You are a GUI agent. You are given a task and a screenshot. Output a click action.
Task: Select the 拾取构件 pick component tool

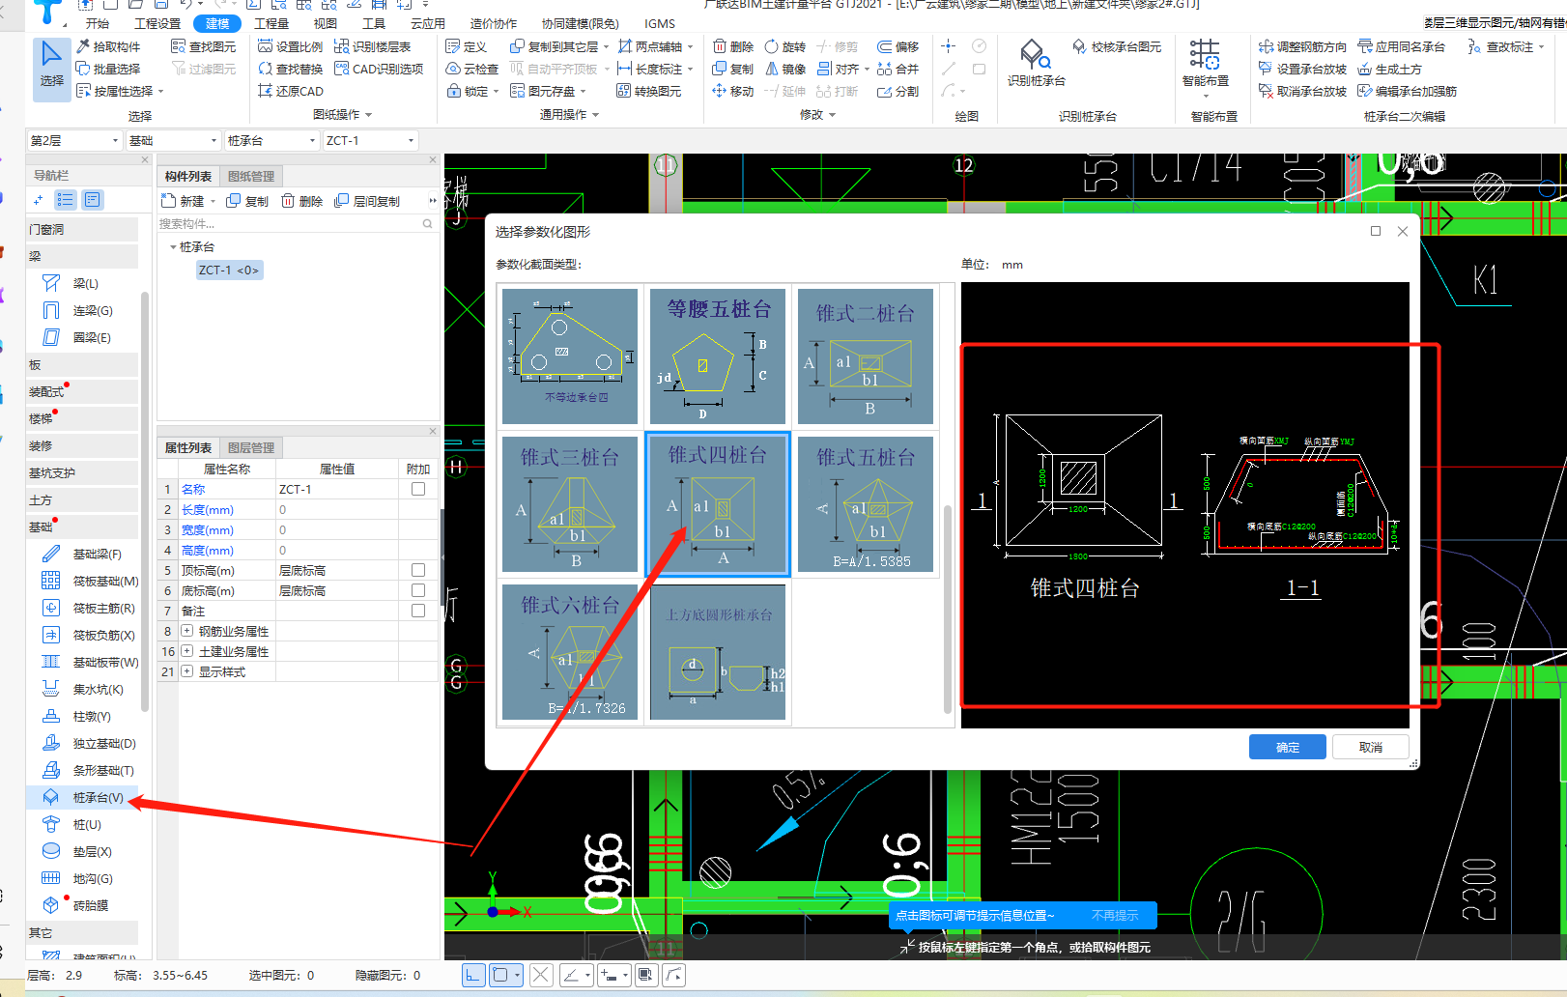coord(107,46)
